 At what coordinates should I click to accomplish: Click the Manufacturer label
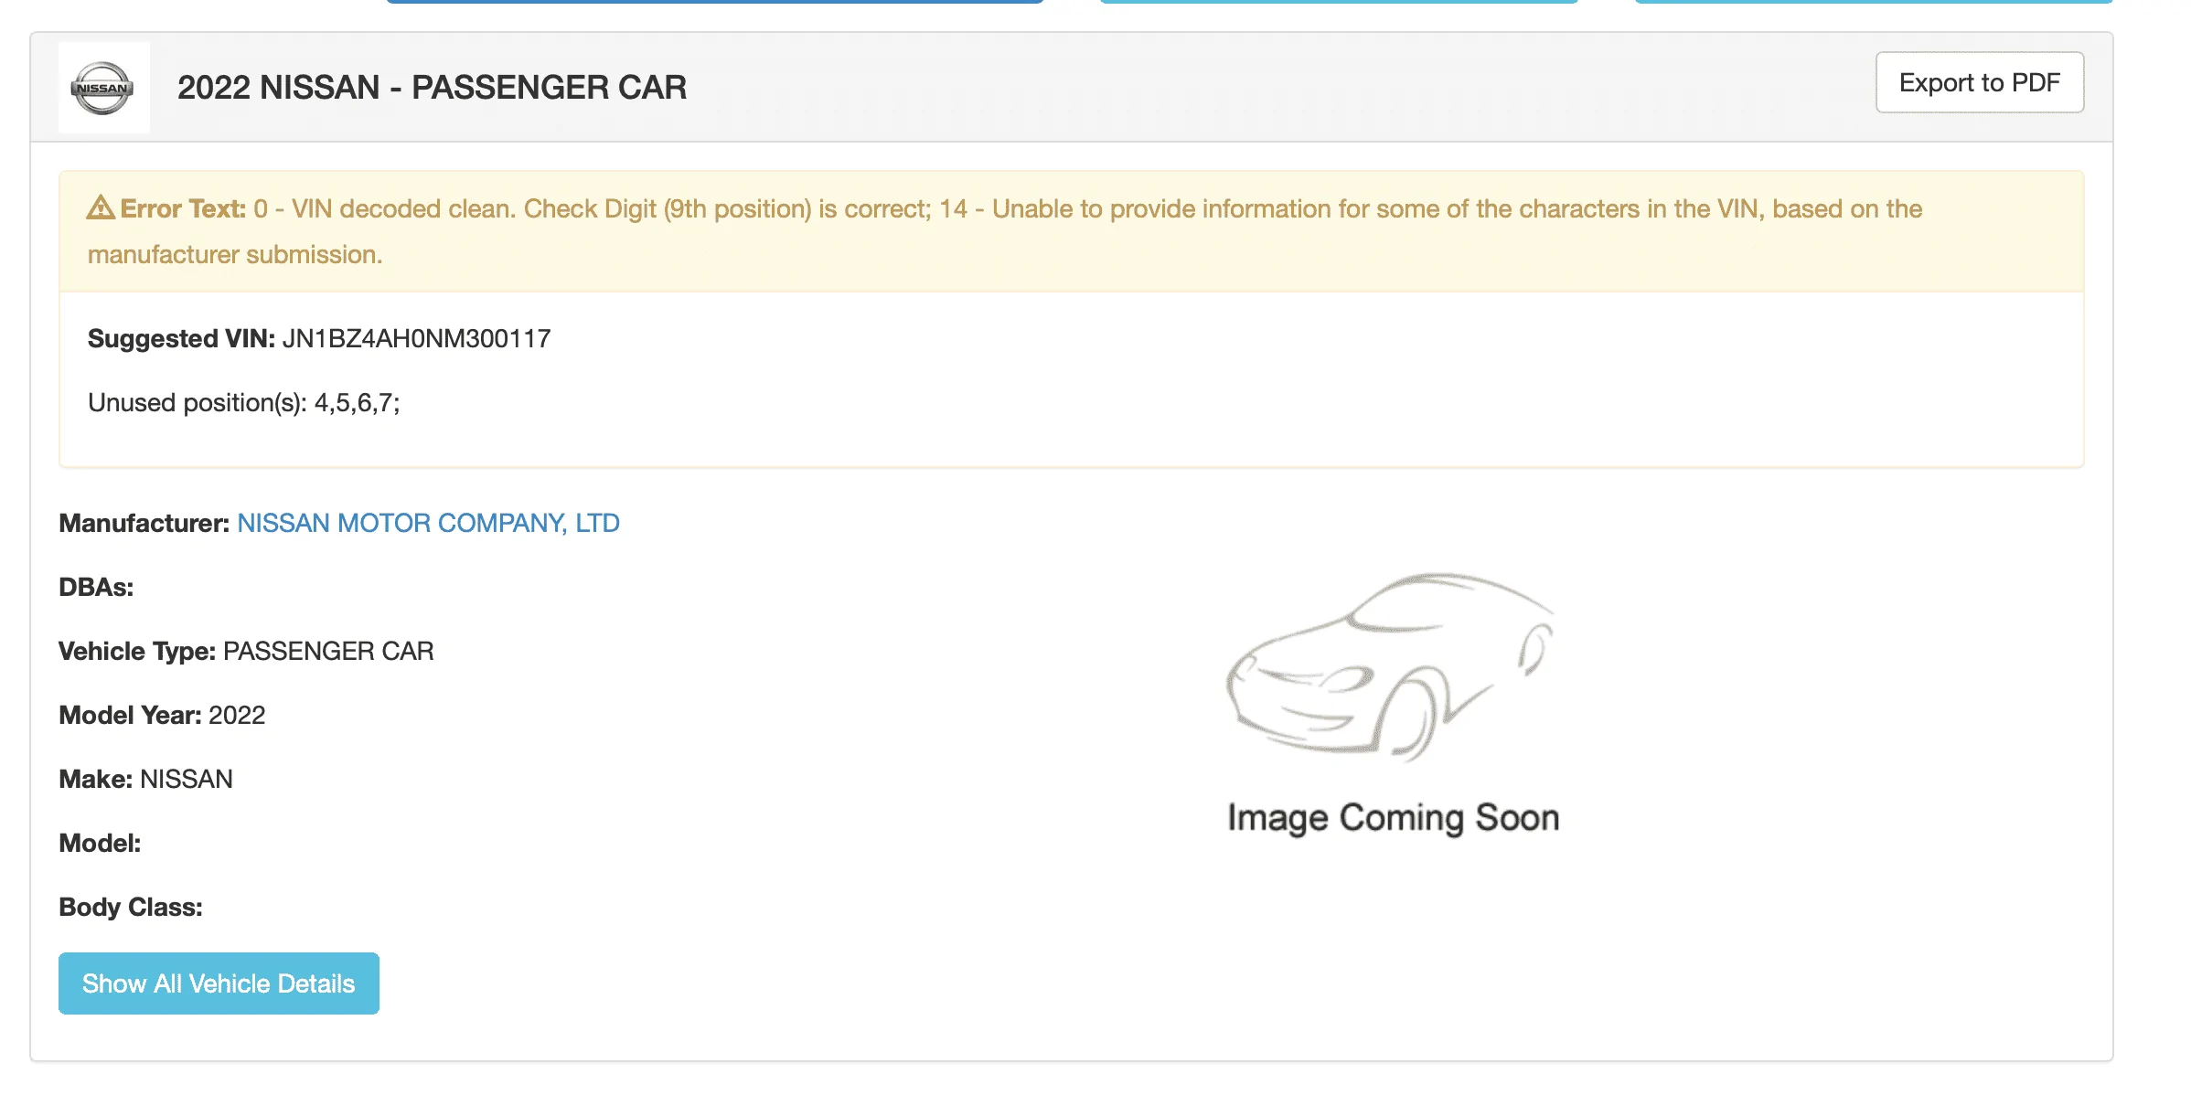tap(144, 523)
